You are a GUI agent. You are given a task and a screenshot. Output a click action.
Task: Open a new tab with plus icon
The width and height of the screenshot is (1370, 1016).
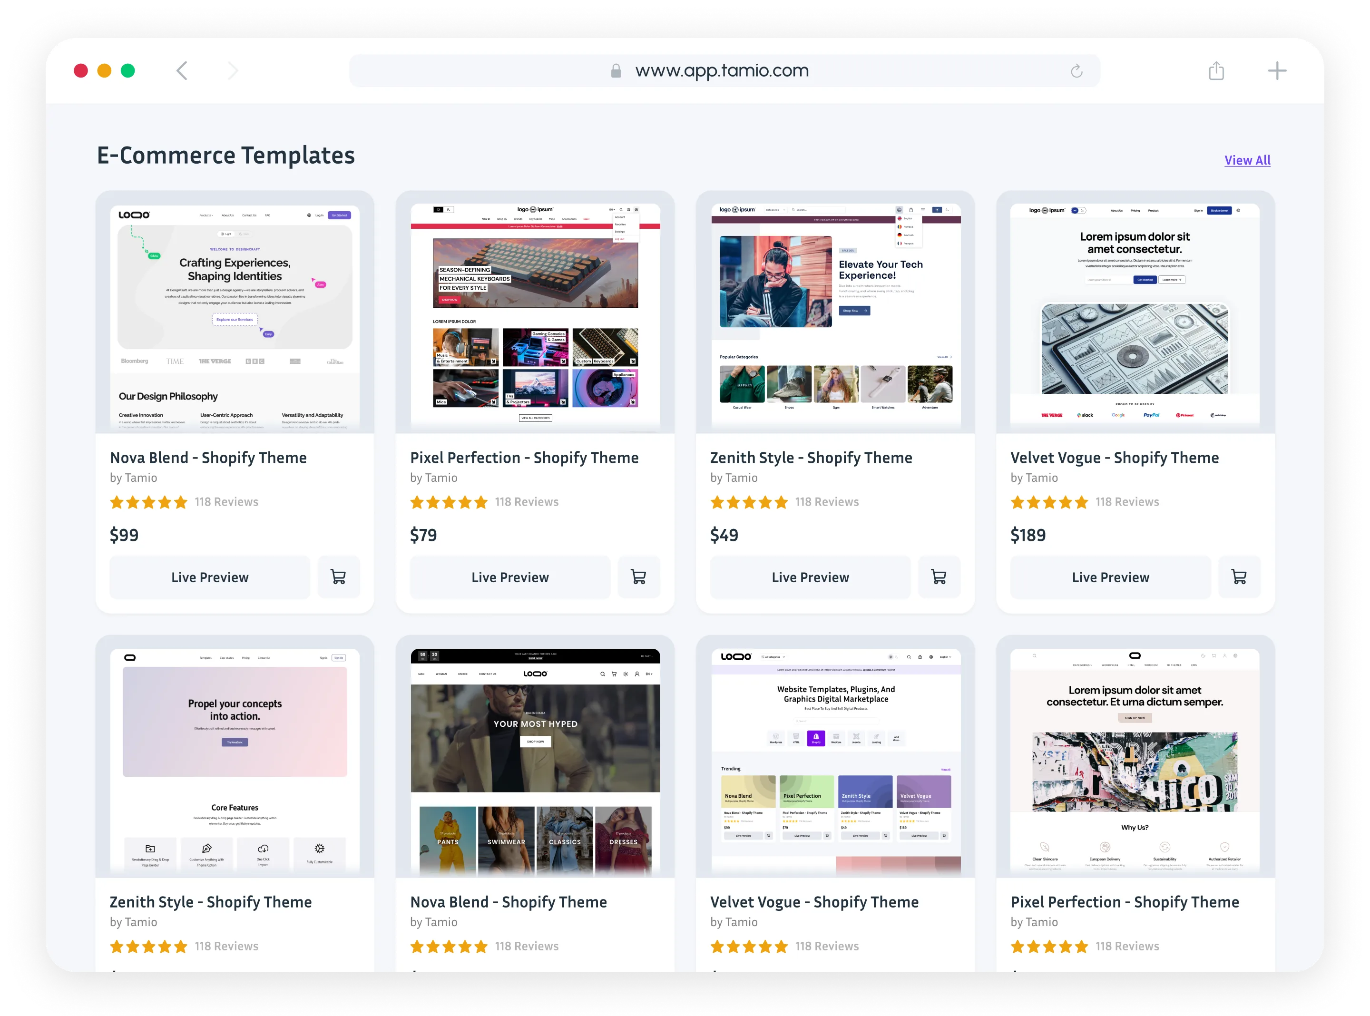(x=1277, y=71)
